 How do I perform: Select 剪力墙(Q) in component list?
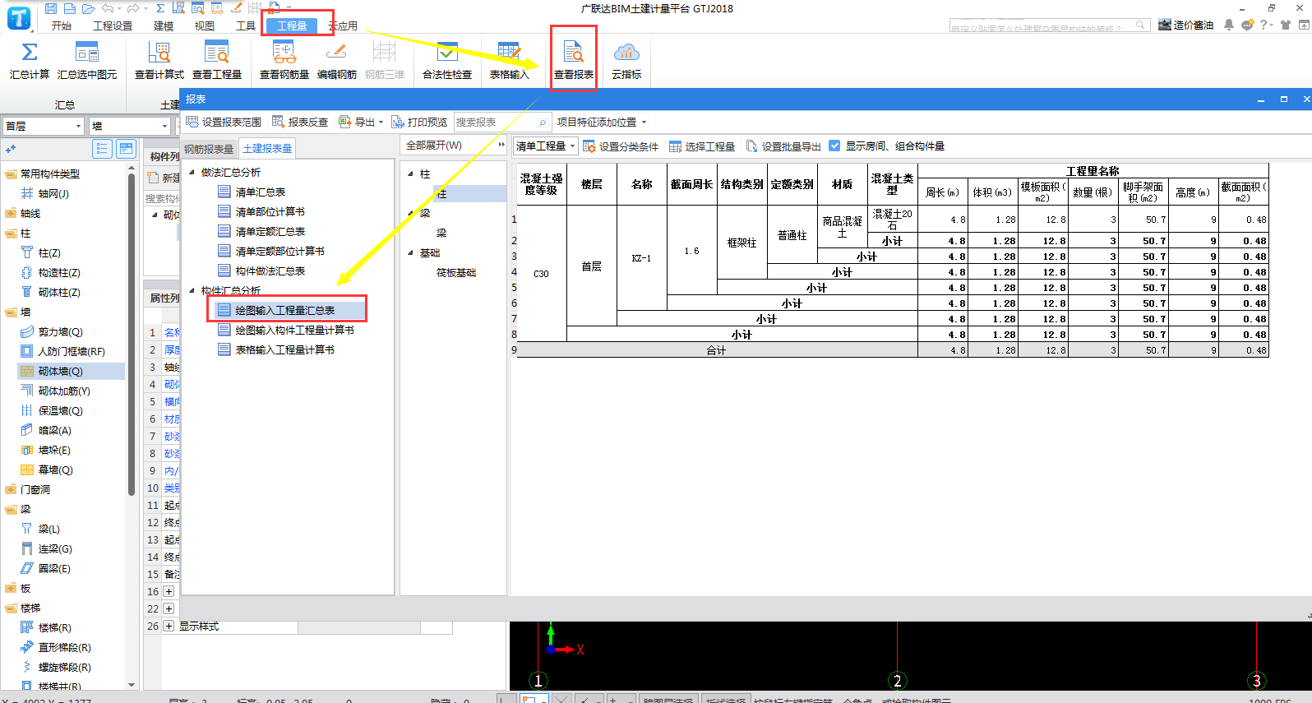coord(60,331)
